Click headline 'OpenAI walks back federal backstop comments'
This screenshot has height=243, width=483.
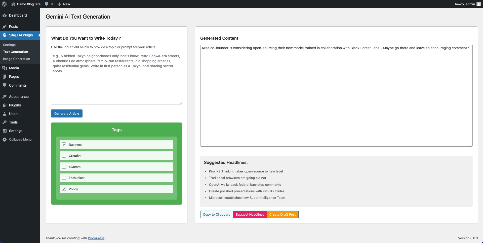point(245,185)
